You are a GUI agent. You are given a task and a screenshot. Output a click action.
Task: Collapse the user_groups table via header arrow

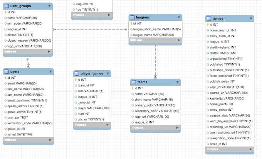coord(49,6)
